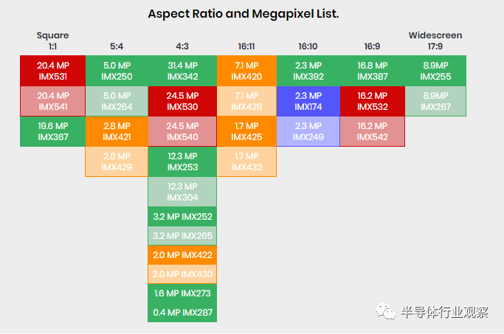This screenshot has height=334, width=504.
Task: Click the green 5.0 MP IMX250 cell
Action: (117, 71)
